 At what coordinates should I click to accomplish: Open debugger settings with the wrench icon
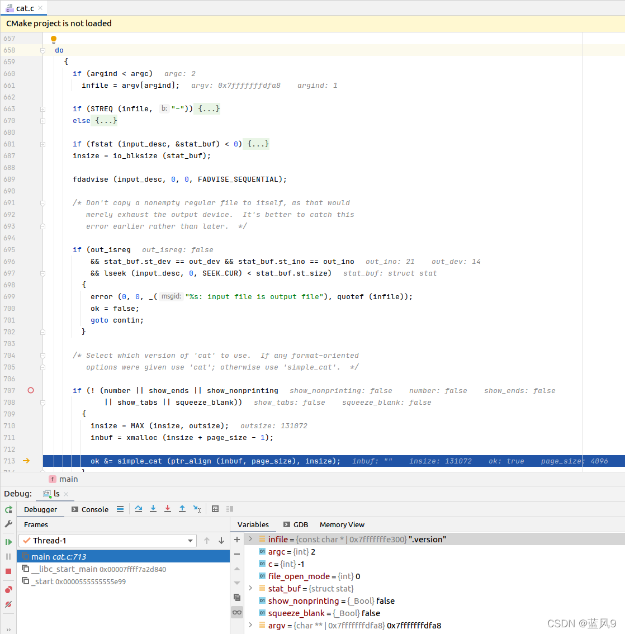(8, 524)
